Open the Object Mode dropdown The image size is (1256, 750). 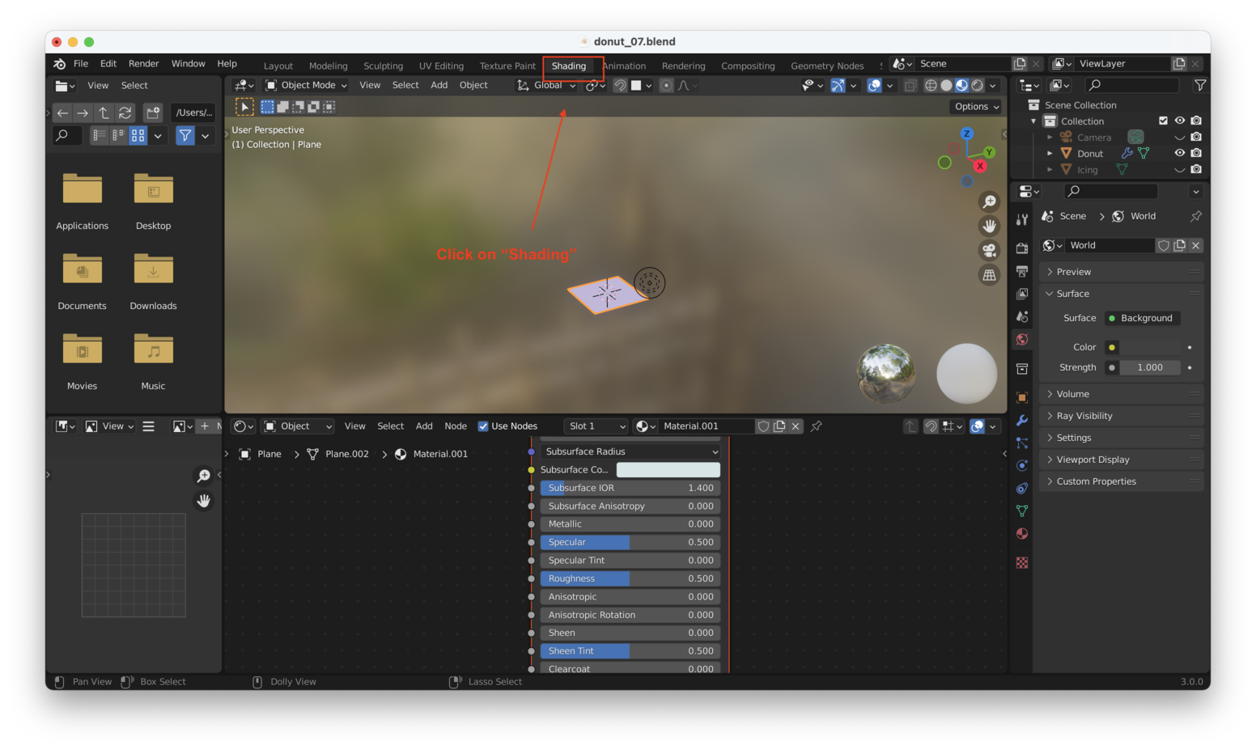(307, 86)
